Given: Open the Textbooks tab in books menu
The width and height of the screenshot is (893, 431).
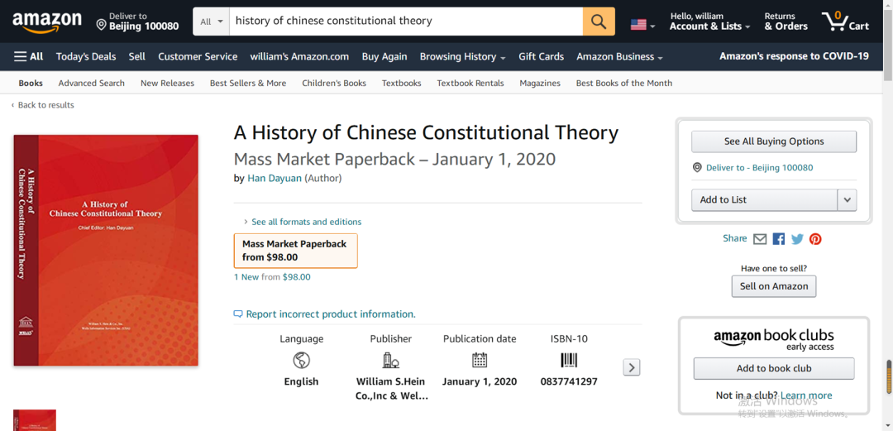Looking at the screenshot, I should pyautogui.click(x=402, y=84).
